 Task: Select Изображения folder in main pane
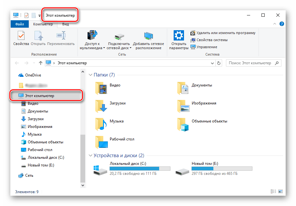click(x=197, y=106)
